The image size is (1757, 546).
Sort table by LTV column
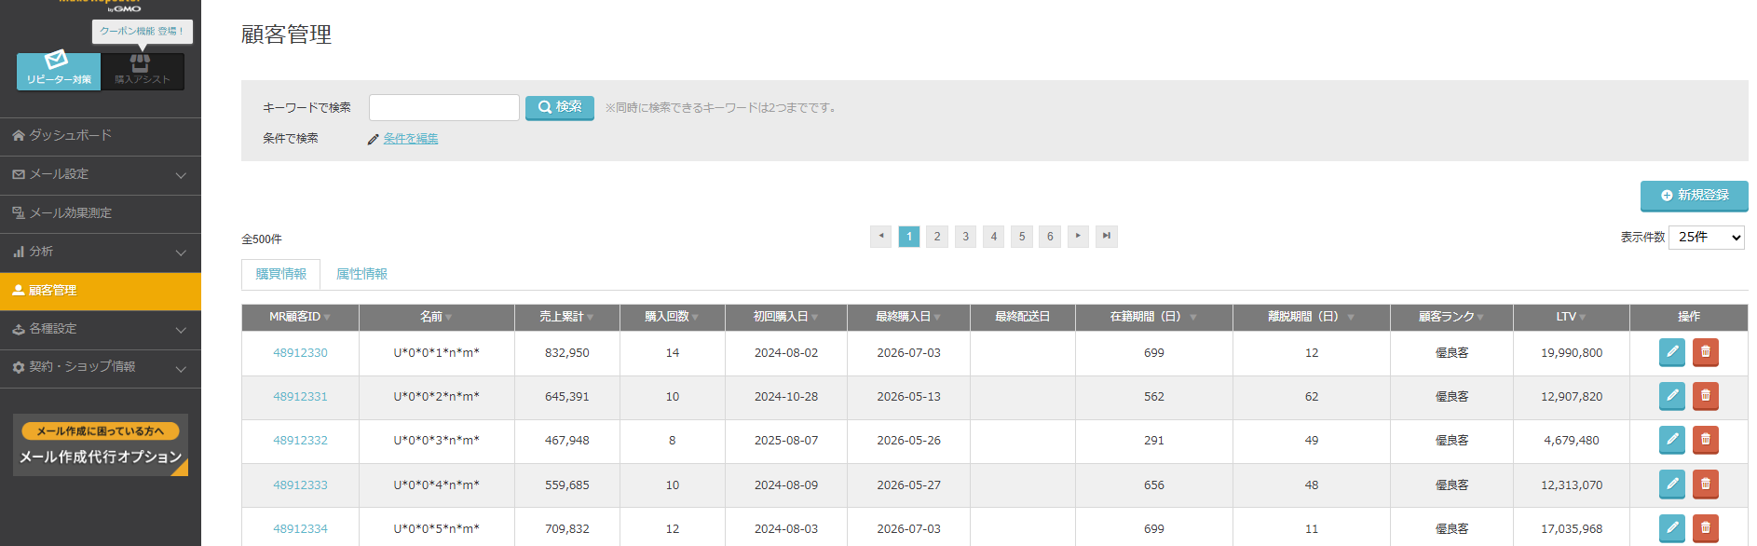click(x=1571, y=317)
